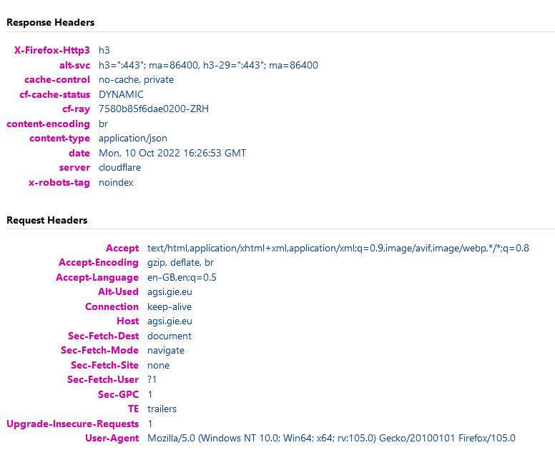The height and width of the screenshot is (455, 555).
Task: Select the x-robots-tag header name
Action: (x=59, y=182)
